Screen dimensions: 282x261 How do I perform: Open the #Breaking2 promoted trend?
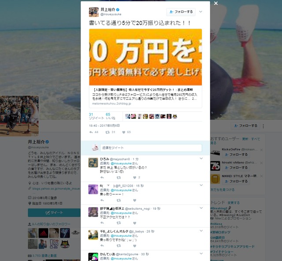point(219,208)
